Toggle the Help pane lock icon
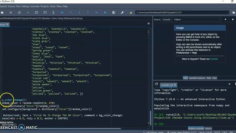The image size is (236, 133). click(x=233, y=20)
